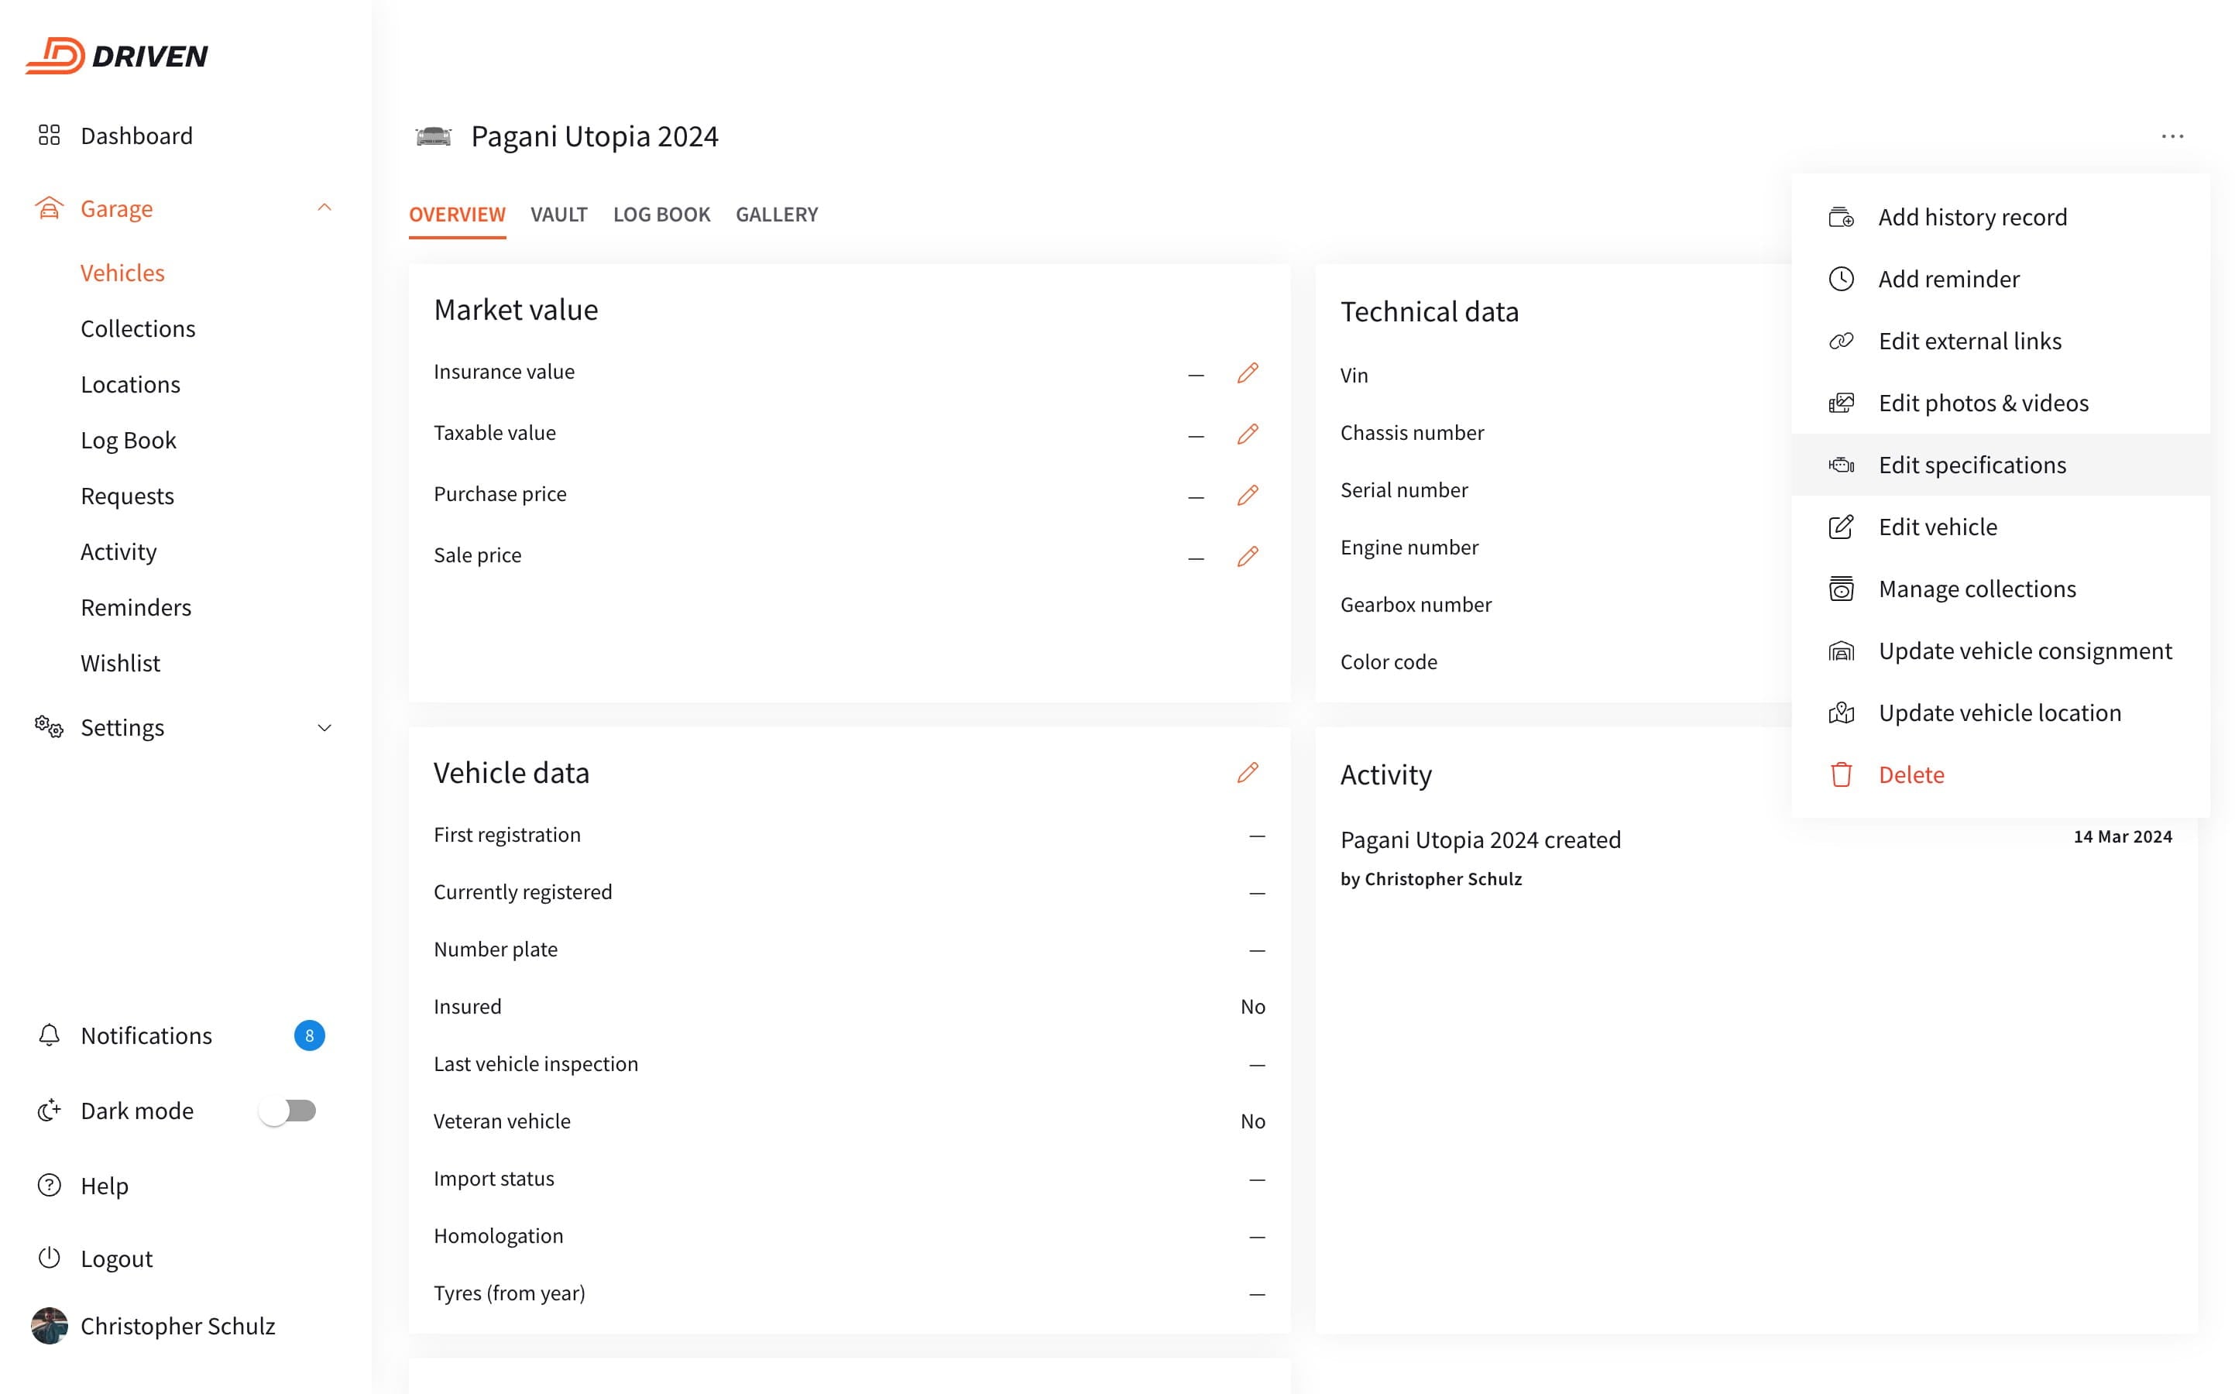Edit the Sale price with pencil icon

pyautogui.click(x=1247, y=556)
